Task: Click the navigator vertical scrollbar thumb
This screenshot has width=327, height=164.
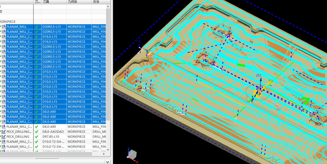Action: click(108, 65)
